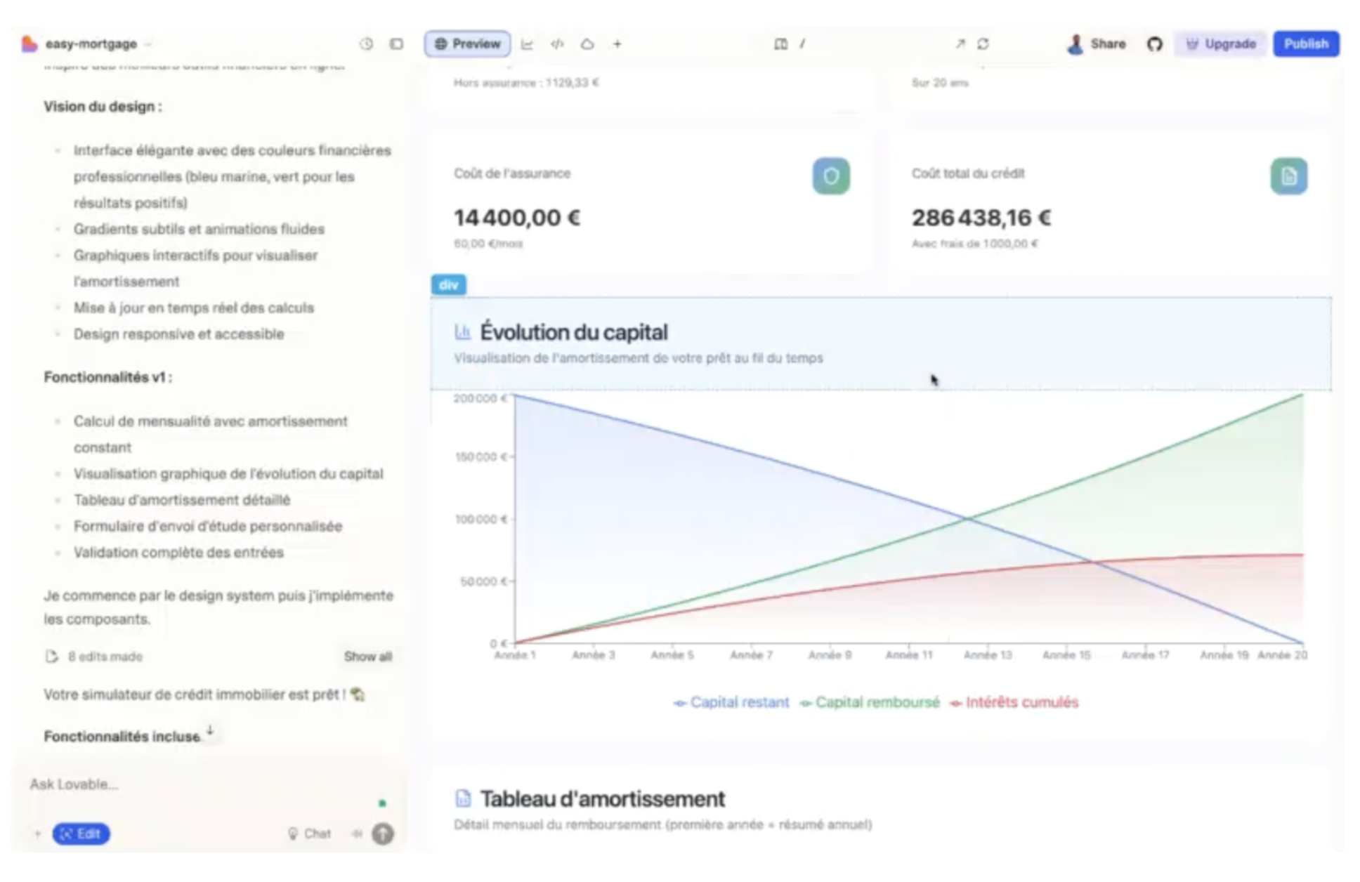Click the Upgrade button
1360x882 pixels.
1220,44
